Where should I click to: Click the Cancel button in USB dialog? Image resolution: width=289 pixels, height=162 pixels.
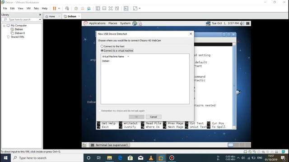(x=154, y=117)
